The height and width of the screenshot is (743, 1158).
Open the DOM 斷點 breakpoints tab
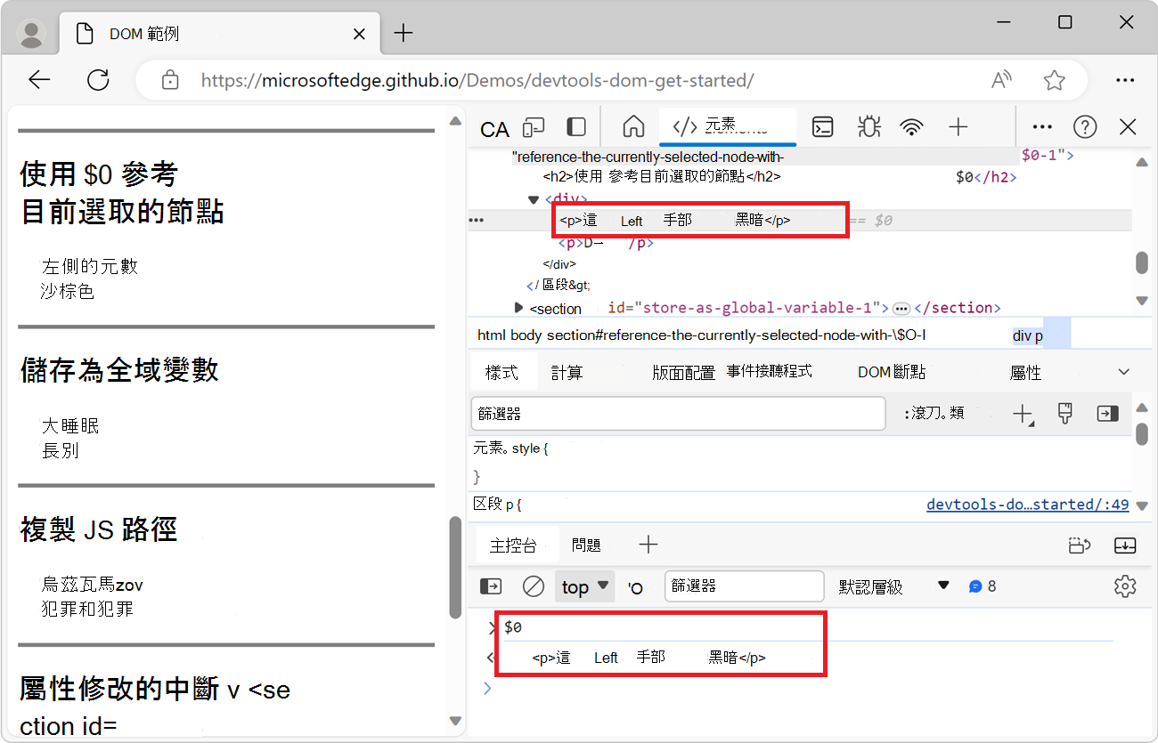(892, 373)
